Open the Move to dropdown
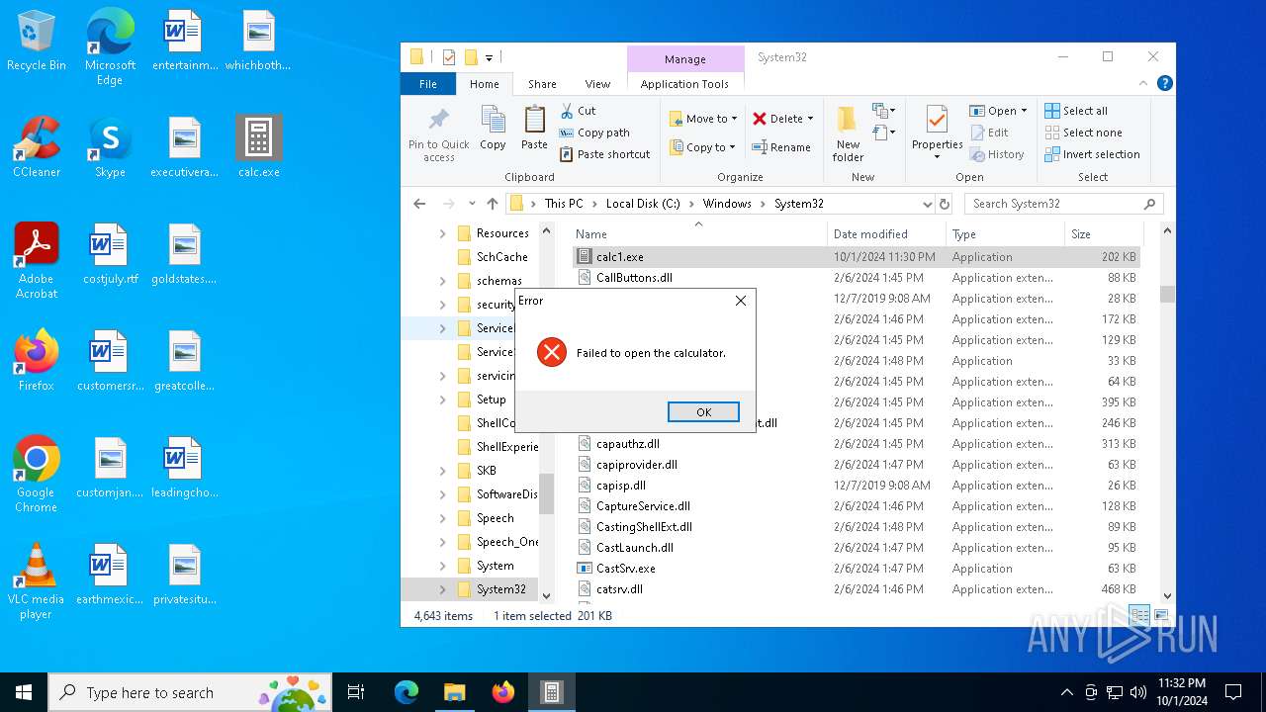Image resolution: width=1266 pixels, height=712 pixels. pyautogui.click(x=703, y=119)
